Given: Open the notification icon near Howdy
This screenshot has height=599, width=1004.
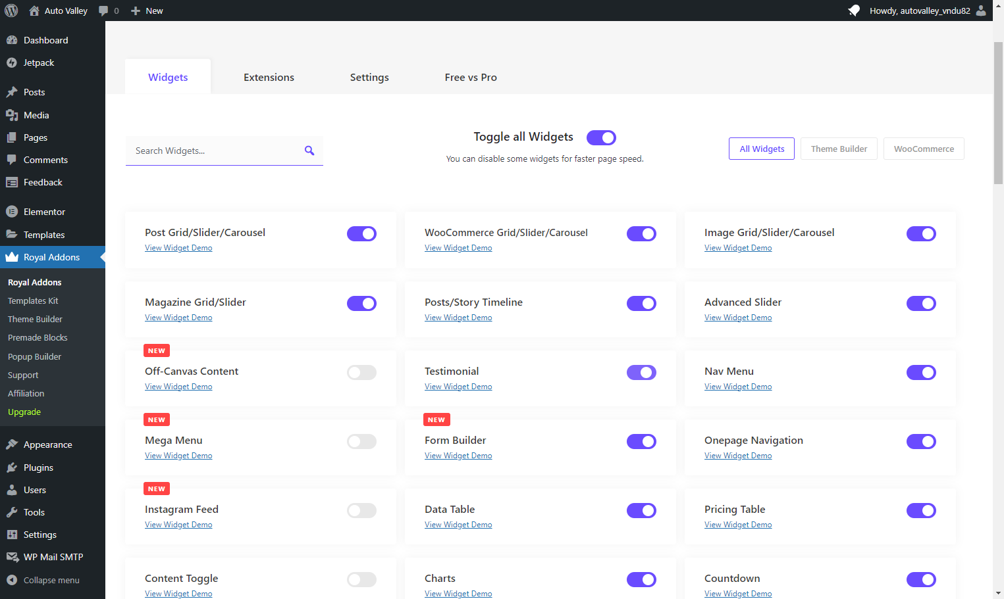Looking at the screenshot, I should pos(854,11).
